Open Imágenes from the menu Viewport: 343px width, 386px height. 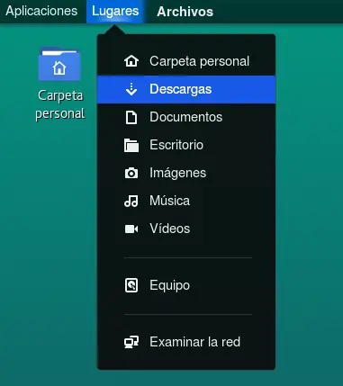pyautogui.click(x=186, y=173)
